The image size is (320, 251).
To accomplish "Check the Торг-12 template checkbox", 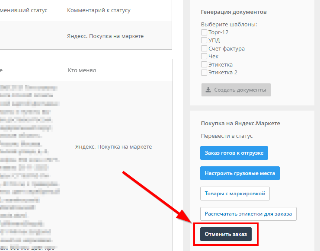I will click(204, 32).
